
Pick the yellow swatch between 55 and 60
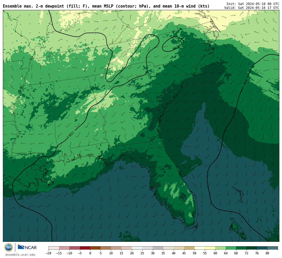tap(210, 248)
